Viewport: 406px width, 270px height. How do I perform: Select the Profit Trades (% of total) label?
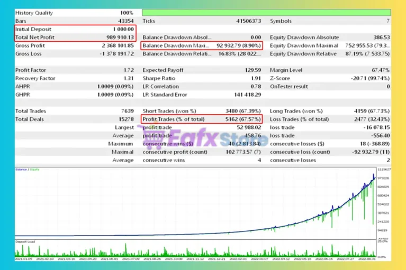click(174, 119)
